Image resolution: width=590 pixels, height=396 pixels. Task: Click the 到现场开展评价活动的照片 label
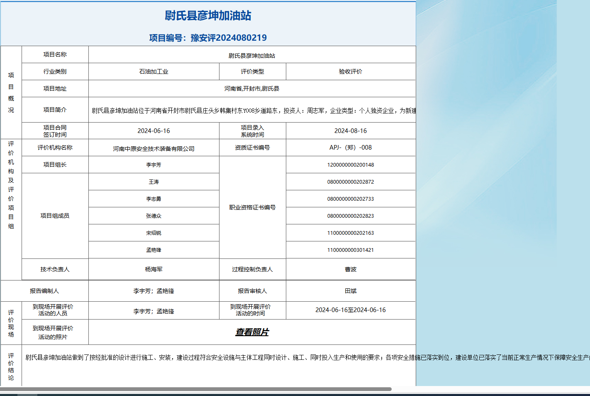53,332
